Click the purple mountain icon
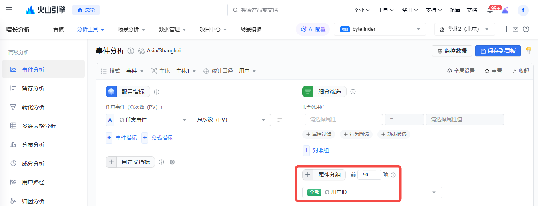The image size is (538, 206). pos(505,10)
